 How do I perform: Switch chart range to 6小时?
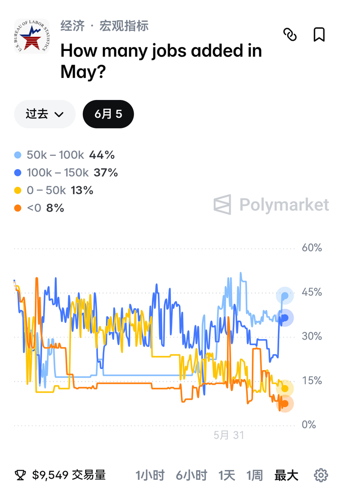[x=191, y=475]
